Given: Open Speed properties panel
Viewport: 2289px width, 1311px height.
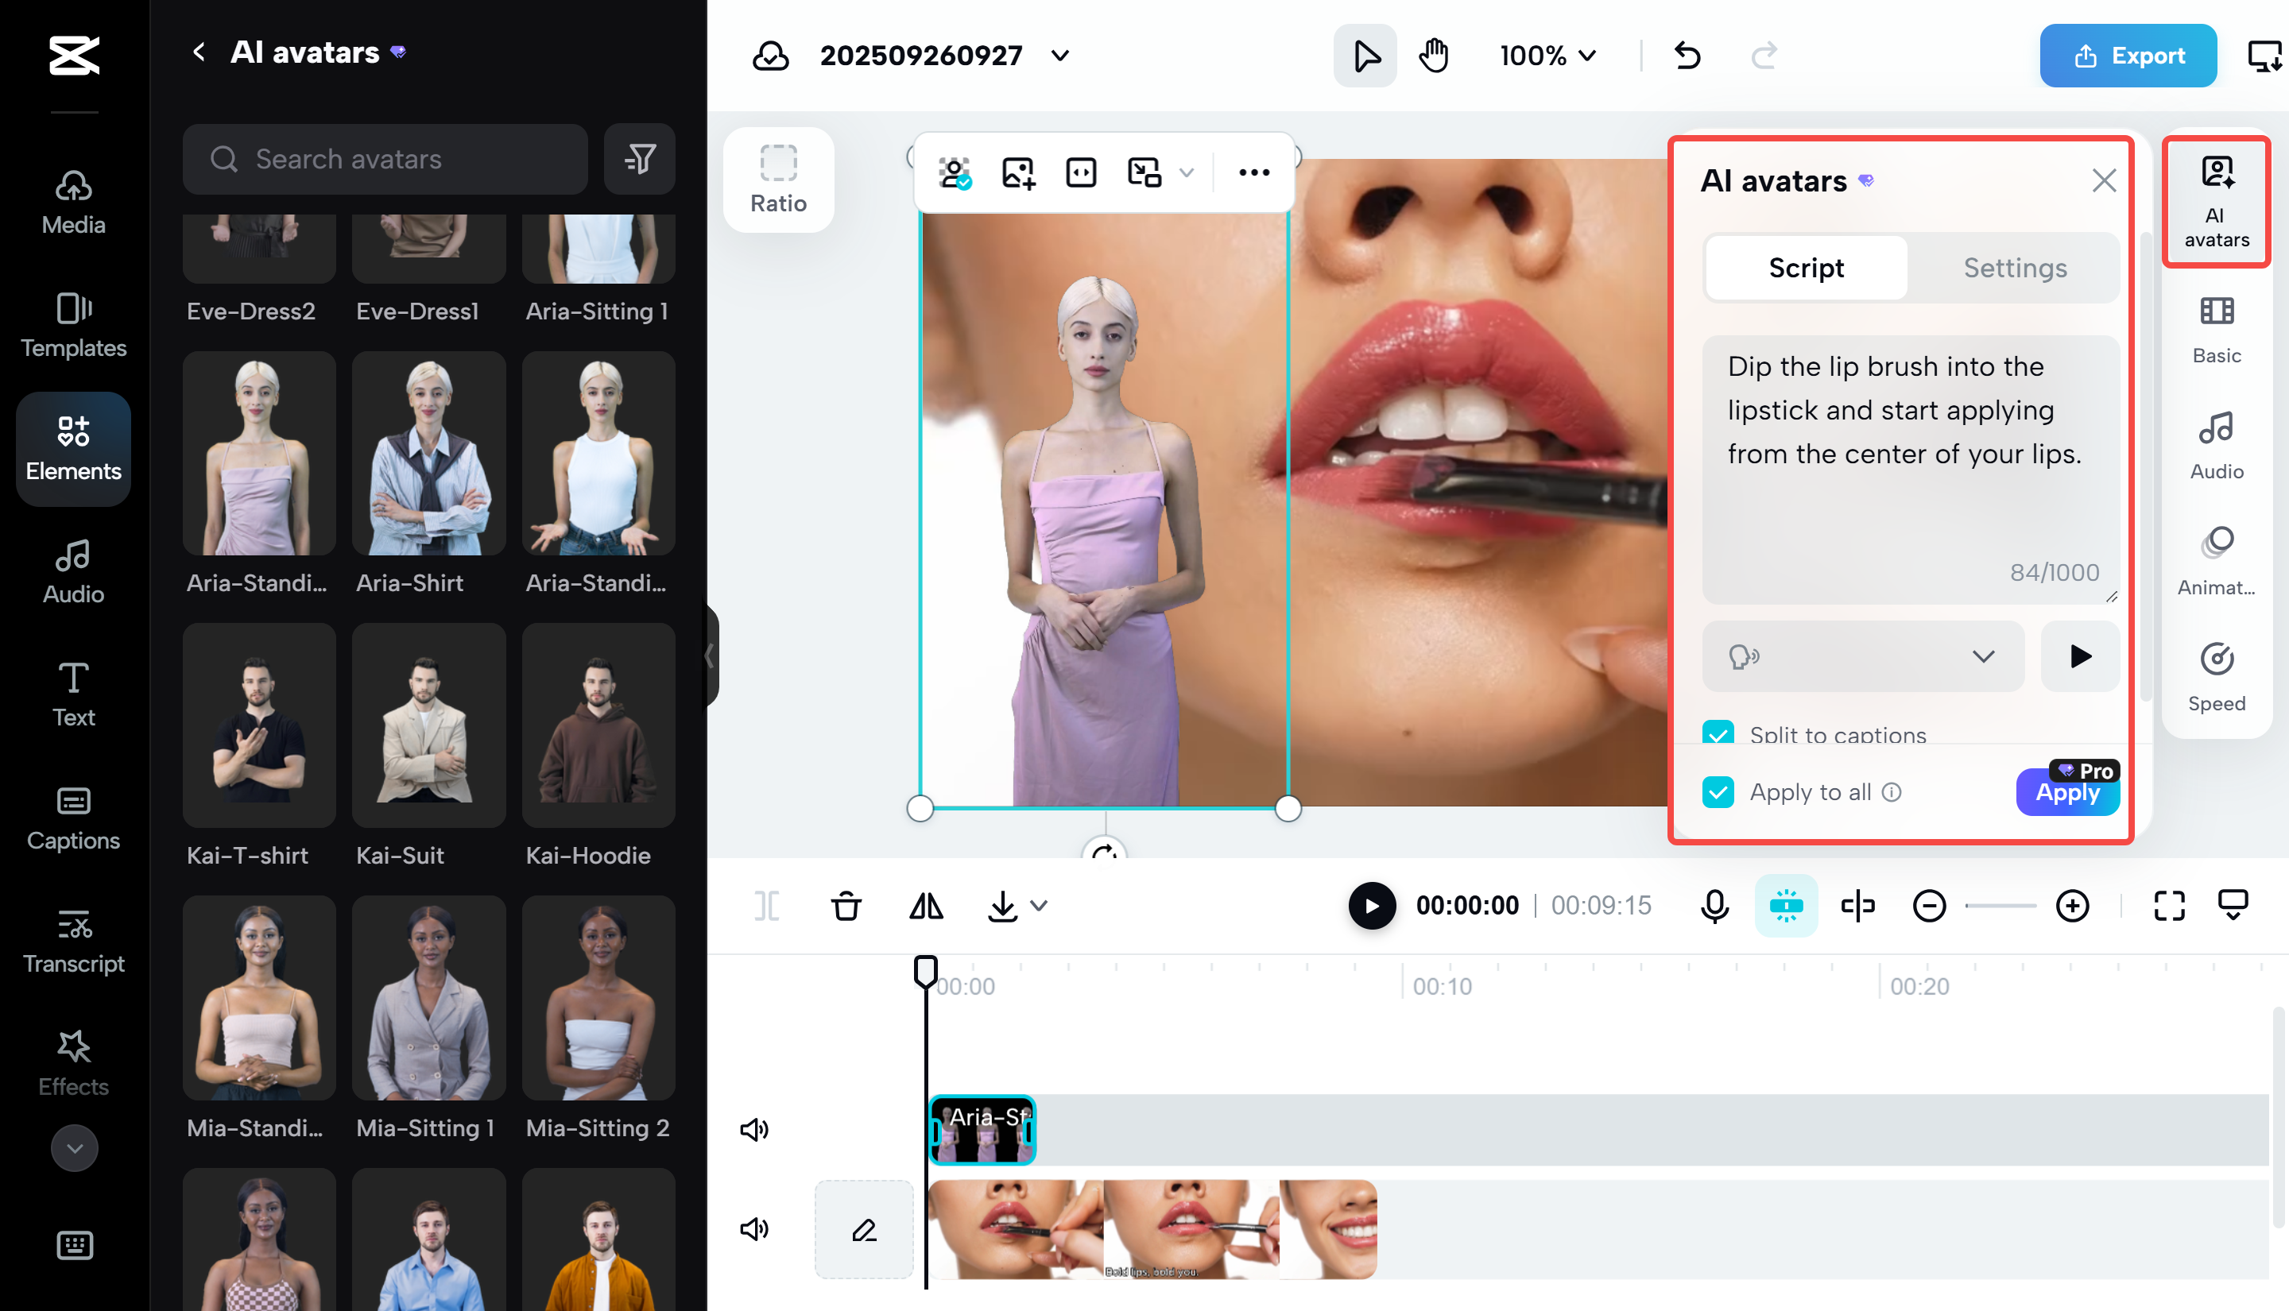Looking at the screenshot, I should (2216, 679).
